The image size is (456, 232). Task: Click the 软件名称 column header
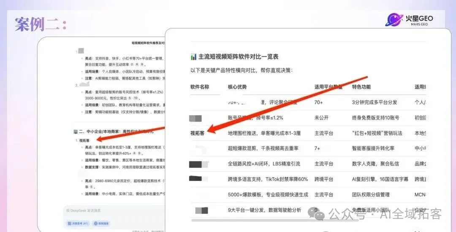(200, 86)
